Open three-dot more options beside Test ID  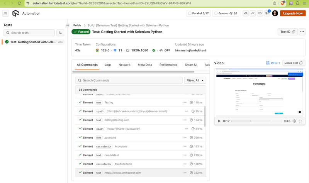[x=302, y=32]
